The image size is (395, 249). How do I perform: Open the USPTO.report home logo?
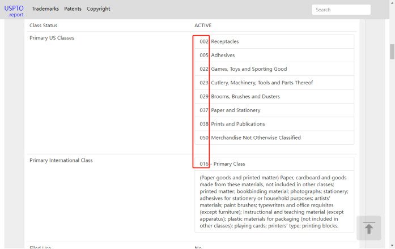tap(14, 11)
